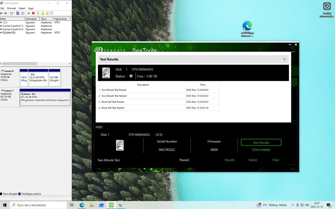Select the Short Self Test Started row

(x=159, y=108)
